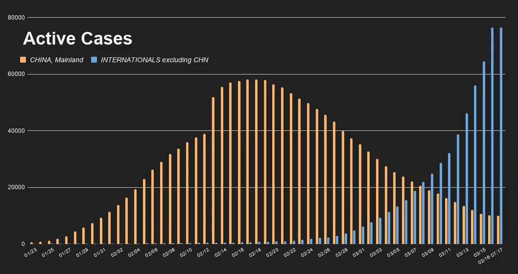This screenshot has width=518, height=274.
Task: Click the 02/02 date label on x-axis
Action: coord(117,252)
